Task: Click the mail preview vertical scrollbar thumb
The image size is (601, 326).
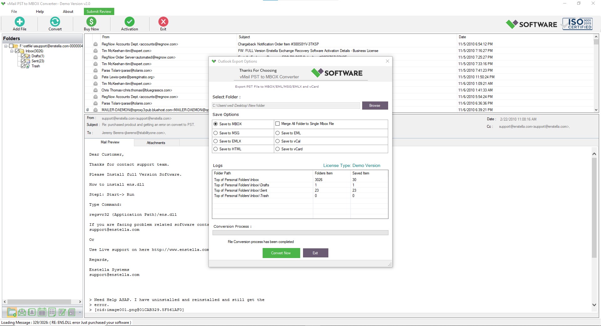Action: (594, 208)
